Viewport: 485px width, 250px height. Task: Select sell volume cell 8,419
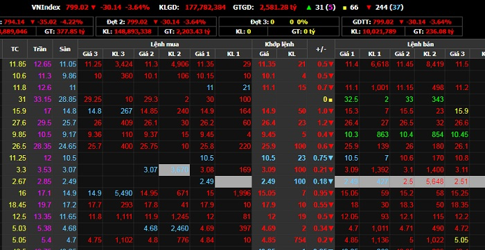tap(435, 64)
